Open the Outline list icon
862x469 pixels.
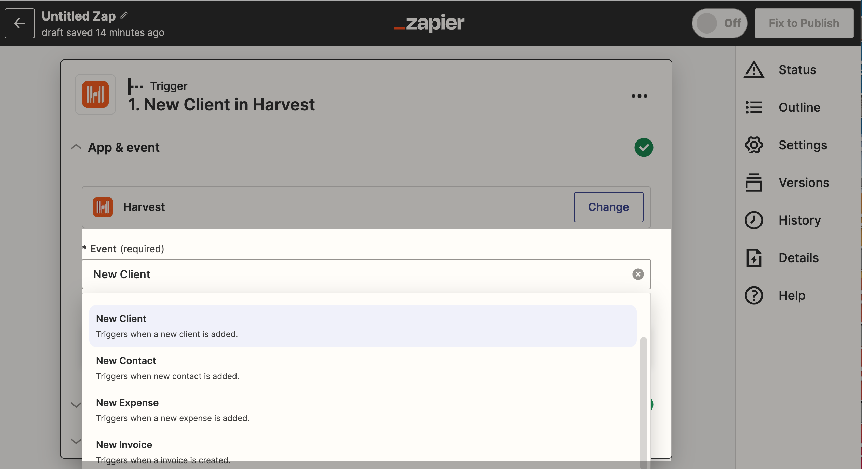point(754,107)
